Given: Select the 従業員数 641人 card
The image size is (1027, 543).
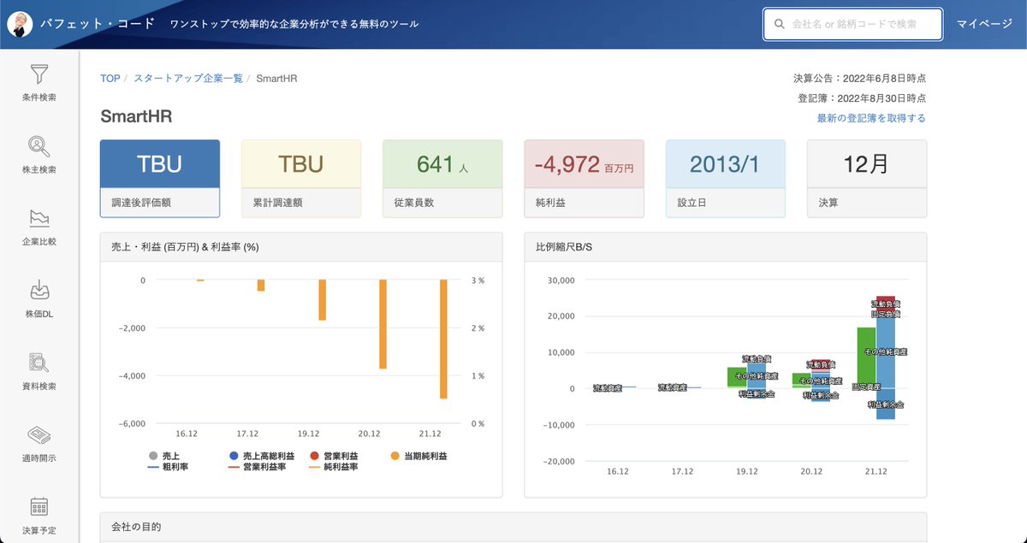Looking at the screenshot, I should (x=442, y=179).
